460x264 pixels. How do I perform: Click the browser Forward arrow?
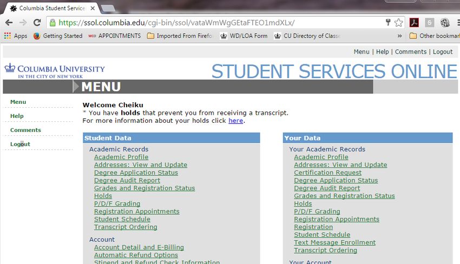[x=23, y=23]
